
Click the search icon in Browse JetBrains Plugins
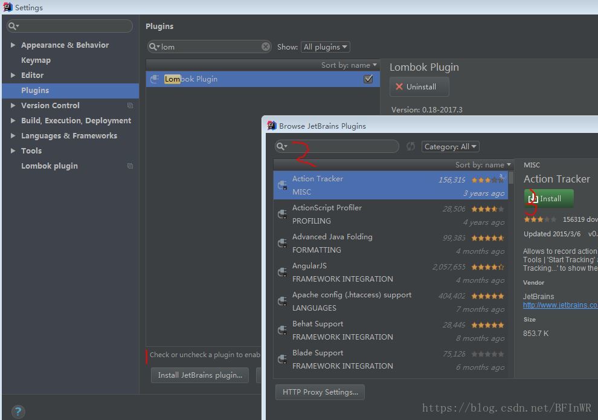[x=280, y=146]
